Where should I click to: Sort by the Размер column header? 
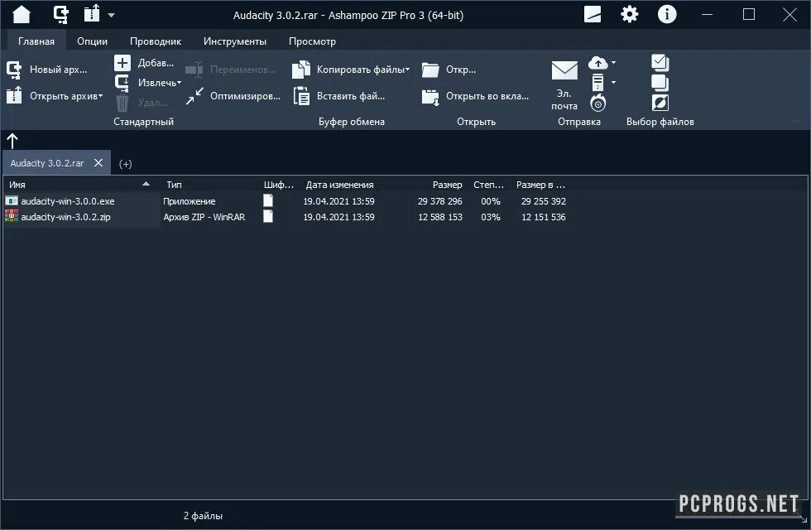tap(448, 185)
